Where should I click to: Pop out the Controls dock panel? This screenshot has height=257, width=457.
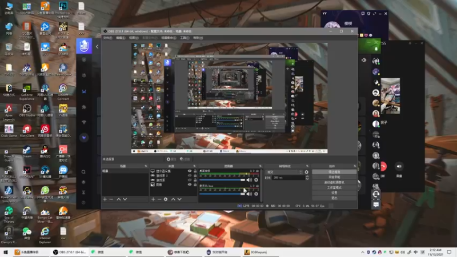[355, 166]
